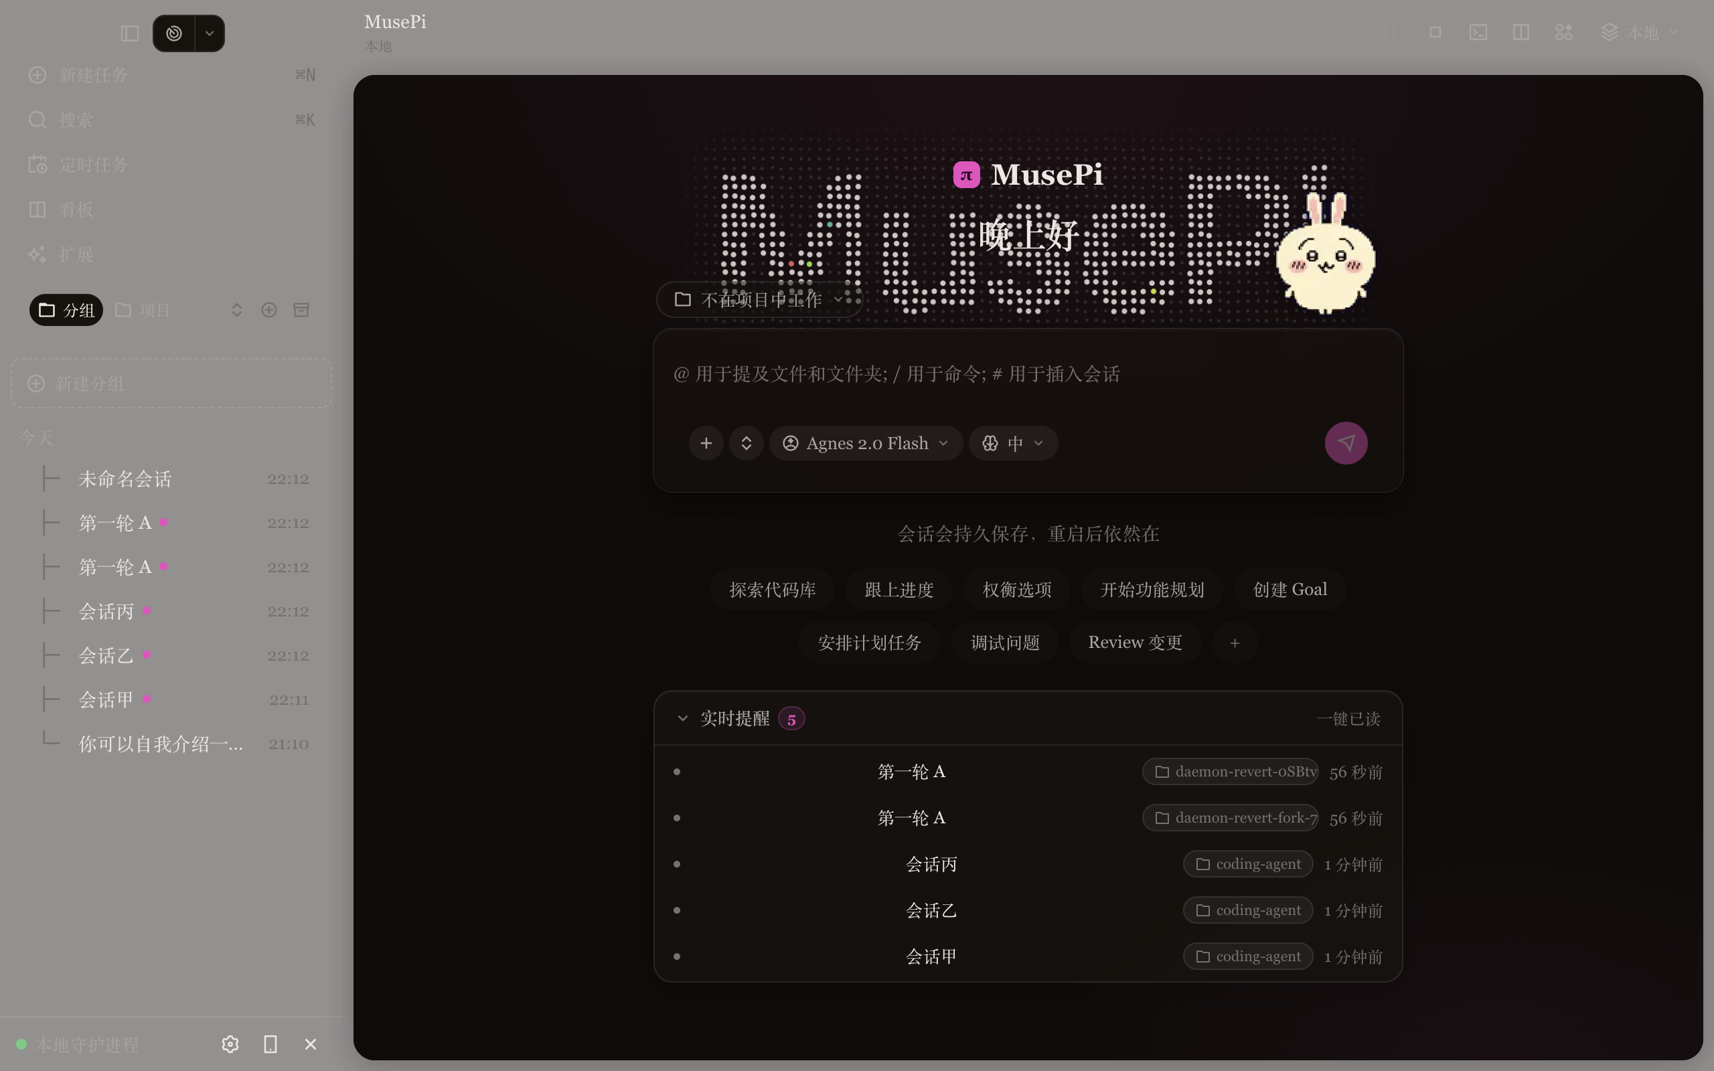The image size is (1714, 1071).
Task: Click the 开始功能规划 suggestion chip
Action: (x=1152, y=589)
